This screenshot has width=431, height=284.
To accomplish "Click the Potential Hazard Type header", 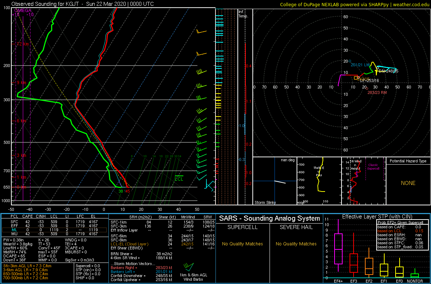I will (408, 161).
